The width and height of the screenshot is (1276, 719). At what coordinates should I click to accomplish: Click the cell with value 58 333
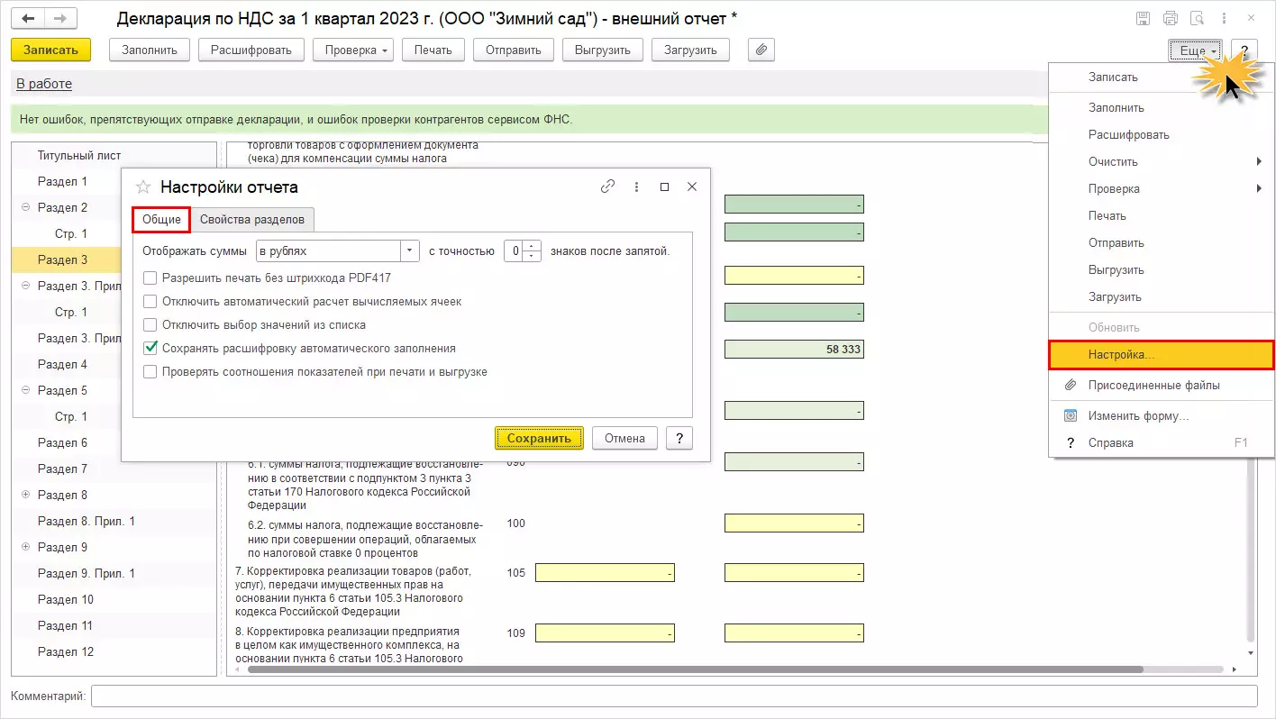pos(794,350)
